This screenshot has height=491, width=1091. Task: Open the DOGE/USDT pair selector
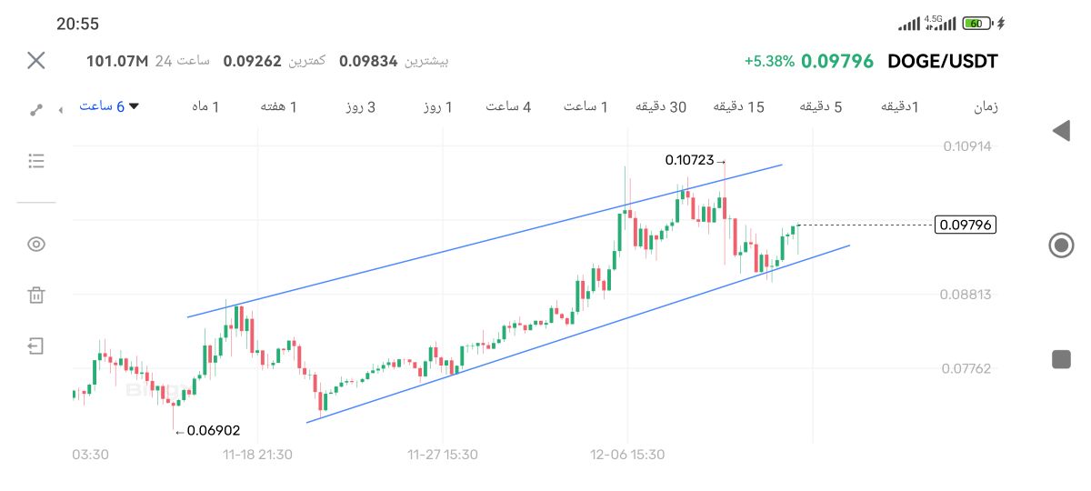click(943, 62)
